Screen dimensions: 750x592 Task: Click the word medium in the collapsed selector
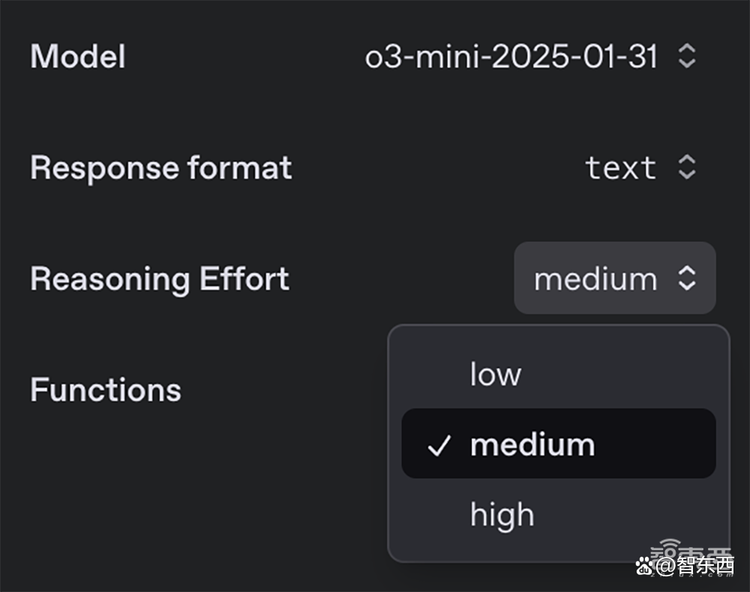click(595, 279)
